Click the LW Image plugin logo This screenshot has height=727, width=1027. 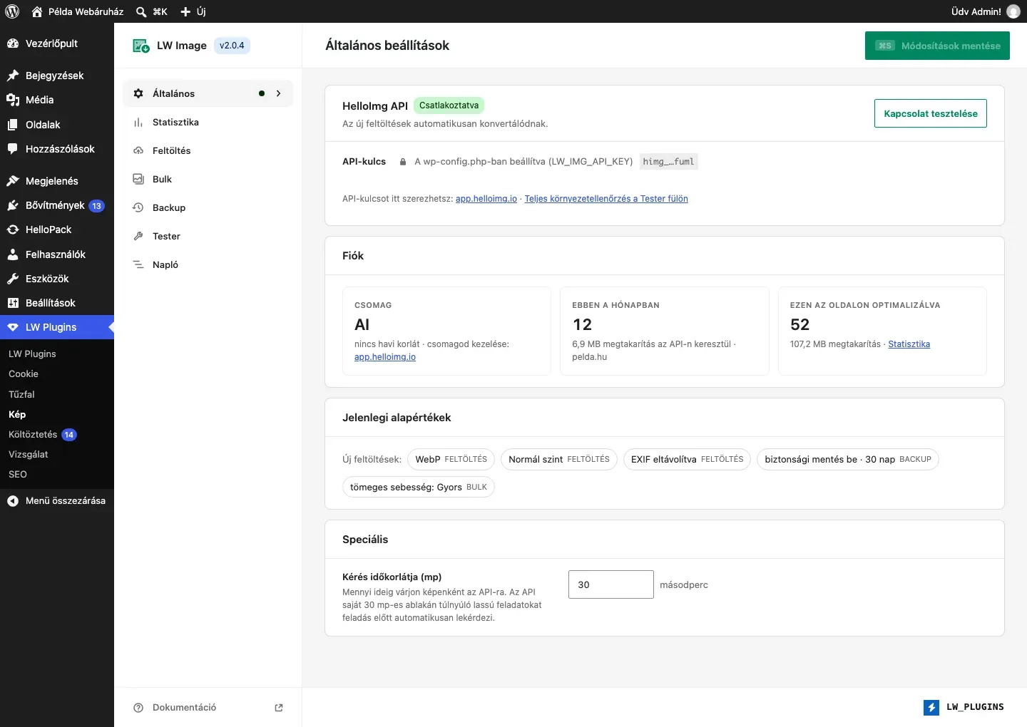(x=140, y=46)
